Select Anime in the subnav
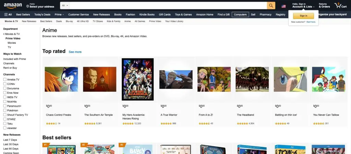This screenshot has width=351, height=154. tap(128, 21)
